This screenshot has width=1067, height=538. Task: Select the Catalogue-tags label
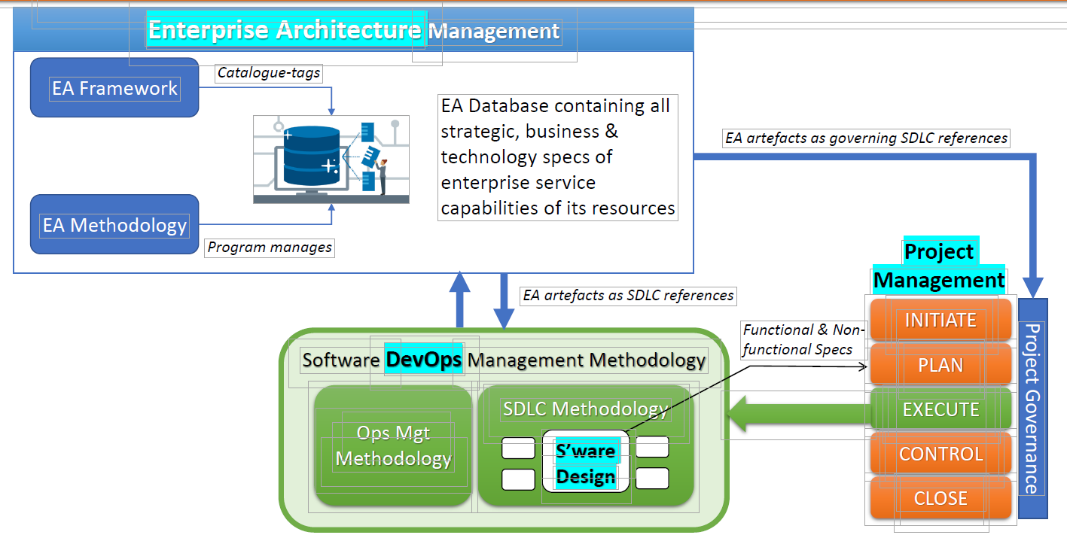click(269, 73)
